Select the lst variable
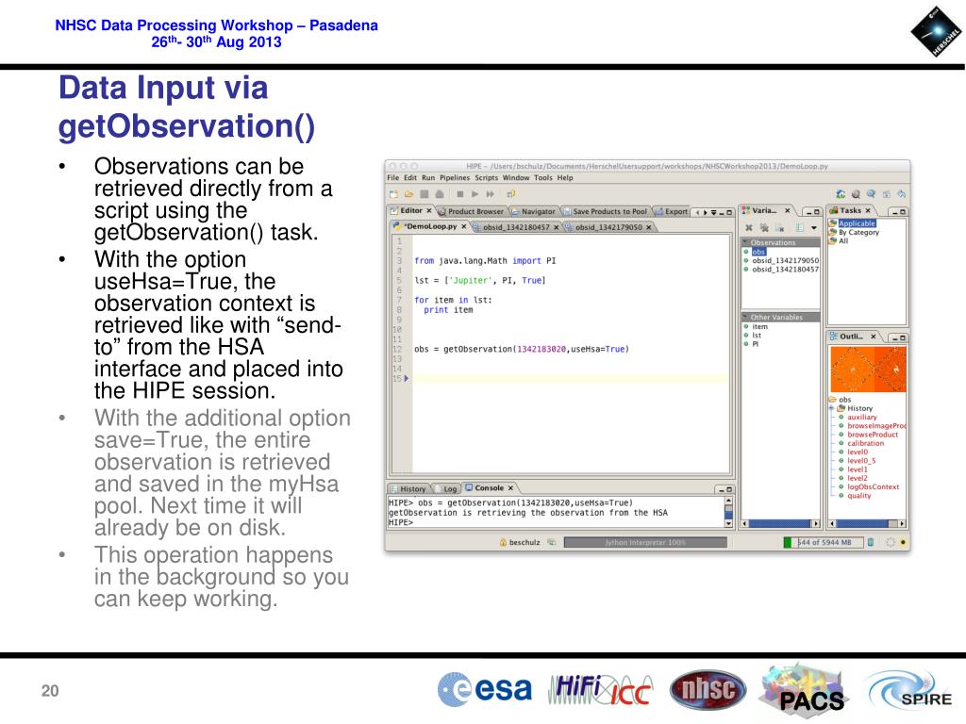This screenshot has height=724, width=966. point(757,336)
